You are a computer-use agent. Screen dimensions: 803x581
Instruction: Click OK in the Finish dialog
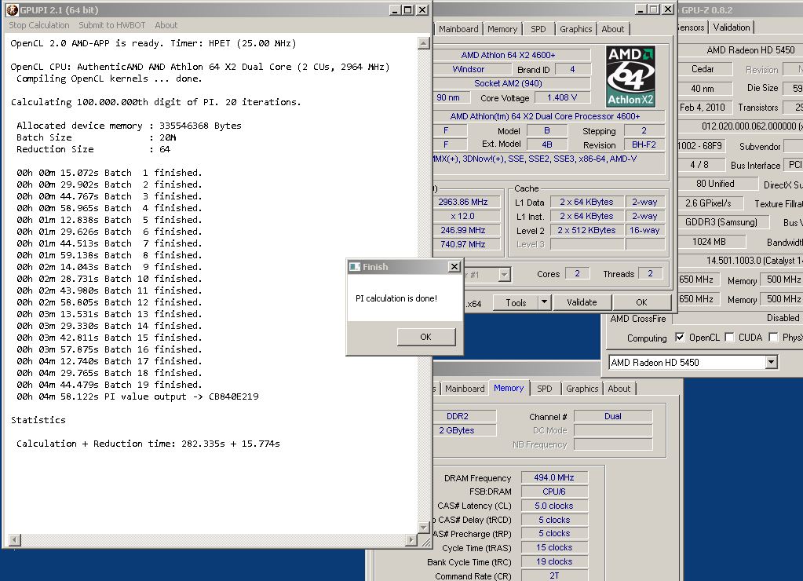click(425, 337)
